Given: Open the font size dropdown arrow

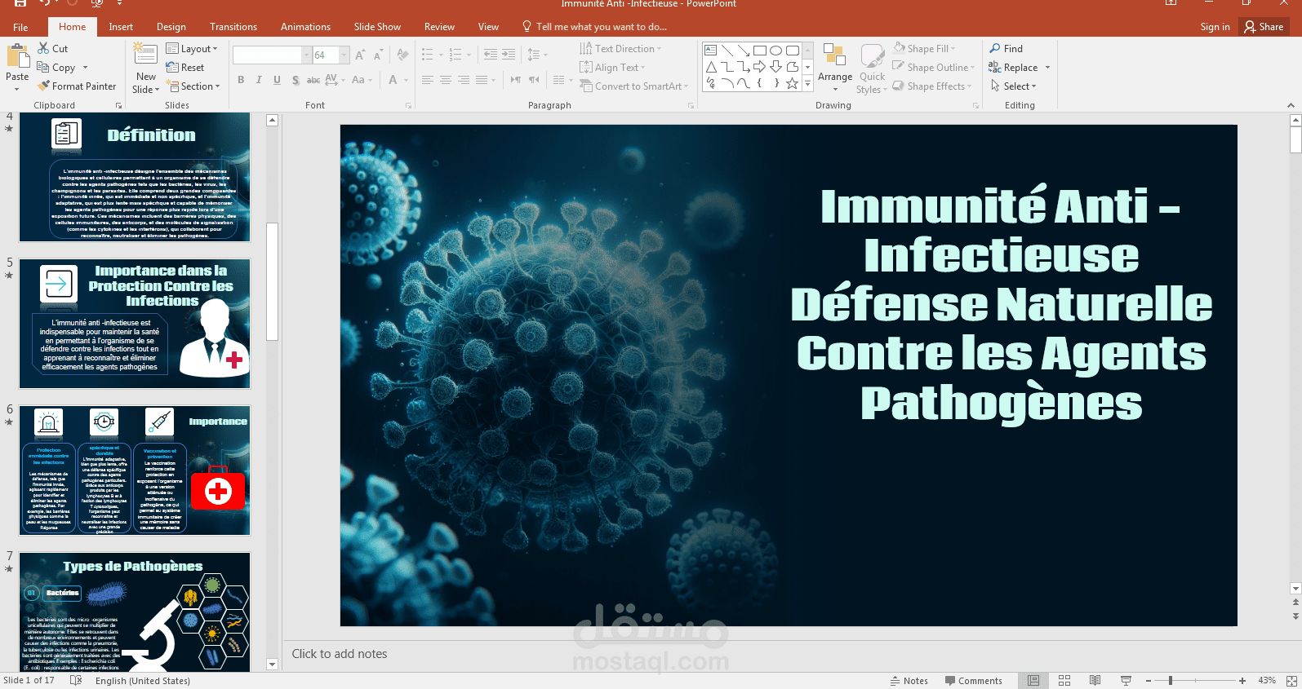Looking at the screenshot, I should pos(344,55).
